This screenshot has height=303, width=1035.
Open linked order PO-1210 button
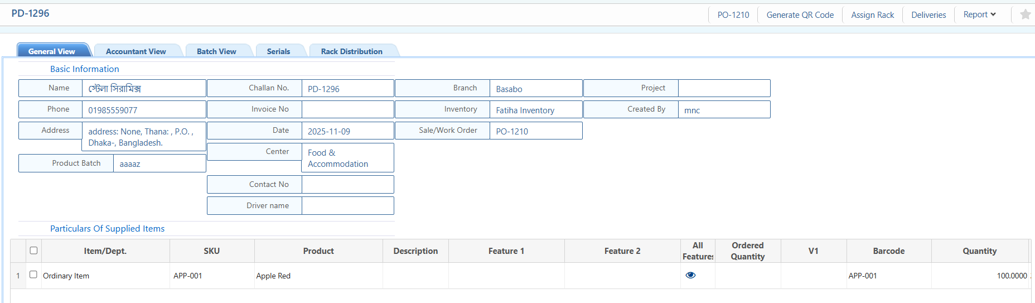733,15
